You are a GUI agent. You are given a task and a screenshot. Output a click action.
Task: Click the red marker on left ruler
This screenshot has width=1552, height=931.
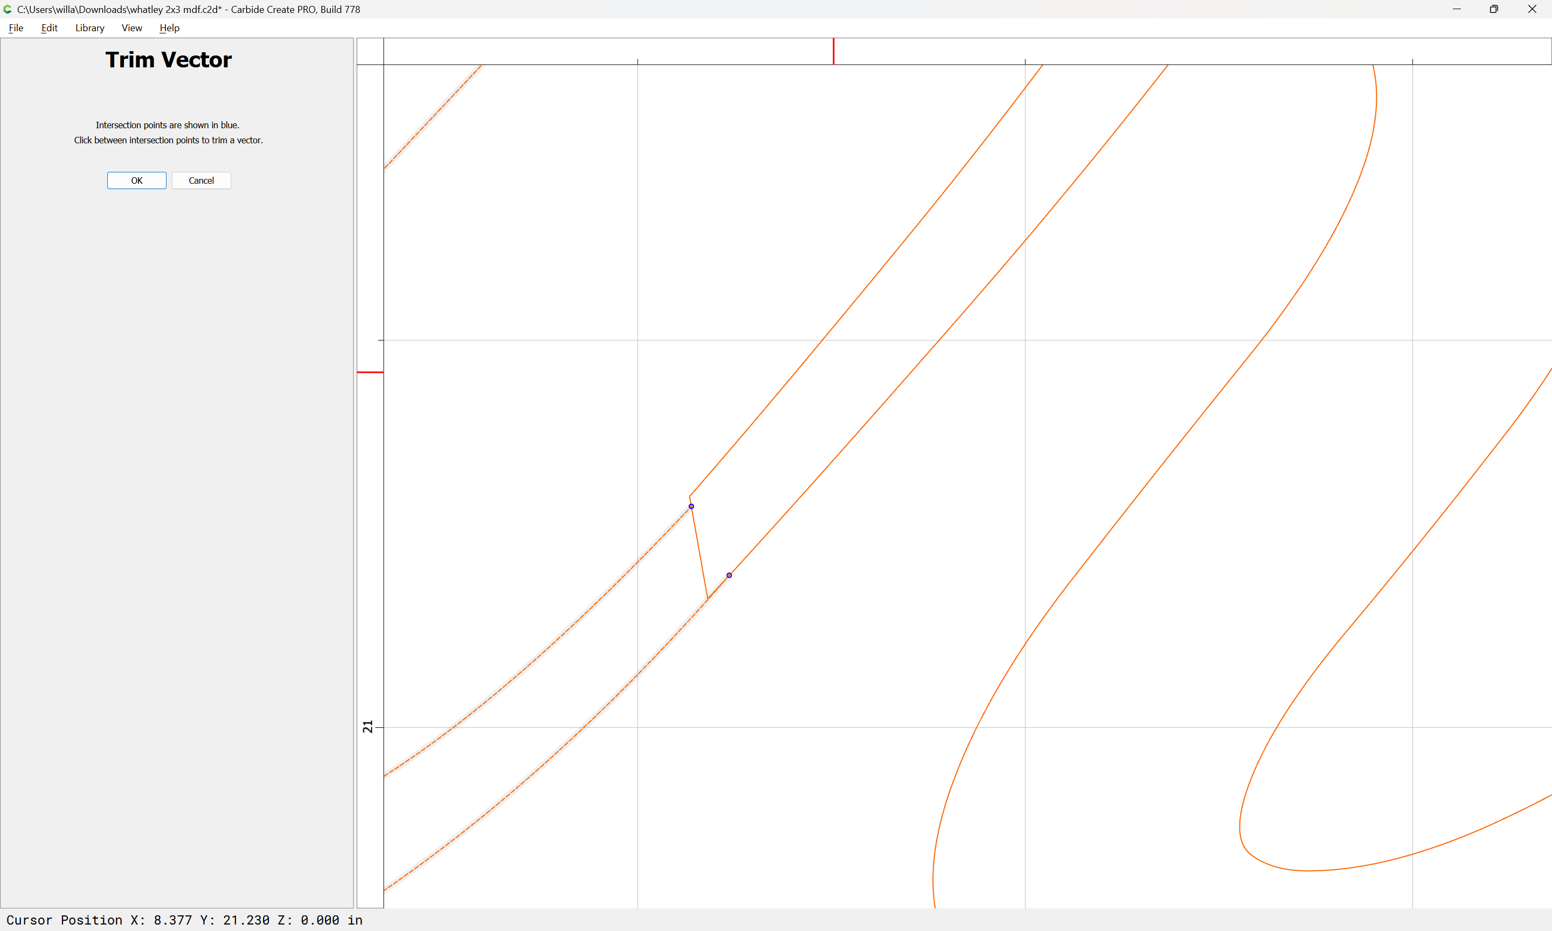pos(370,373)
